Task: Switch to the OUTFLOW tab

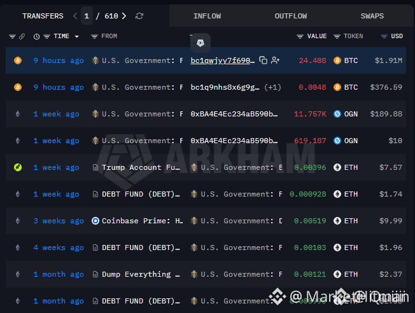Action: pos(291,16)
